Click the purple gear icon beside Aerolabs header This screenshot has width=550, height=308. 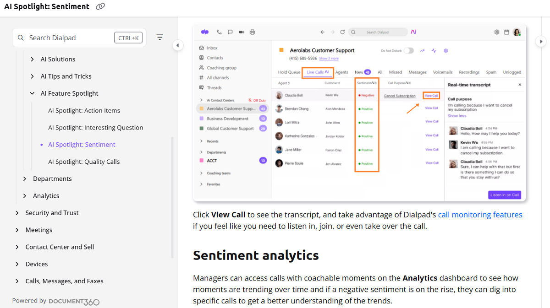pyautogui.click(x=445, y=51)
